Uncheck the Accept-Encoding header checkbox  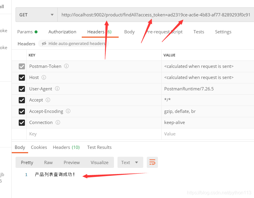click(x=22, y=111)
